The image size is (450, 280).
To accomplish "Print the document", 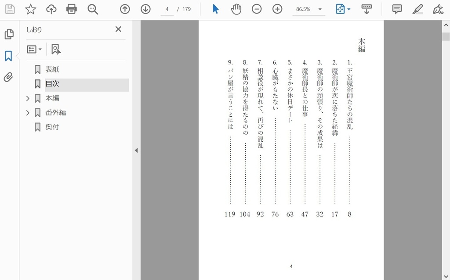I will (72, 9).
